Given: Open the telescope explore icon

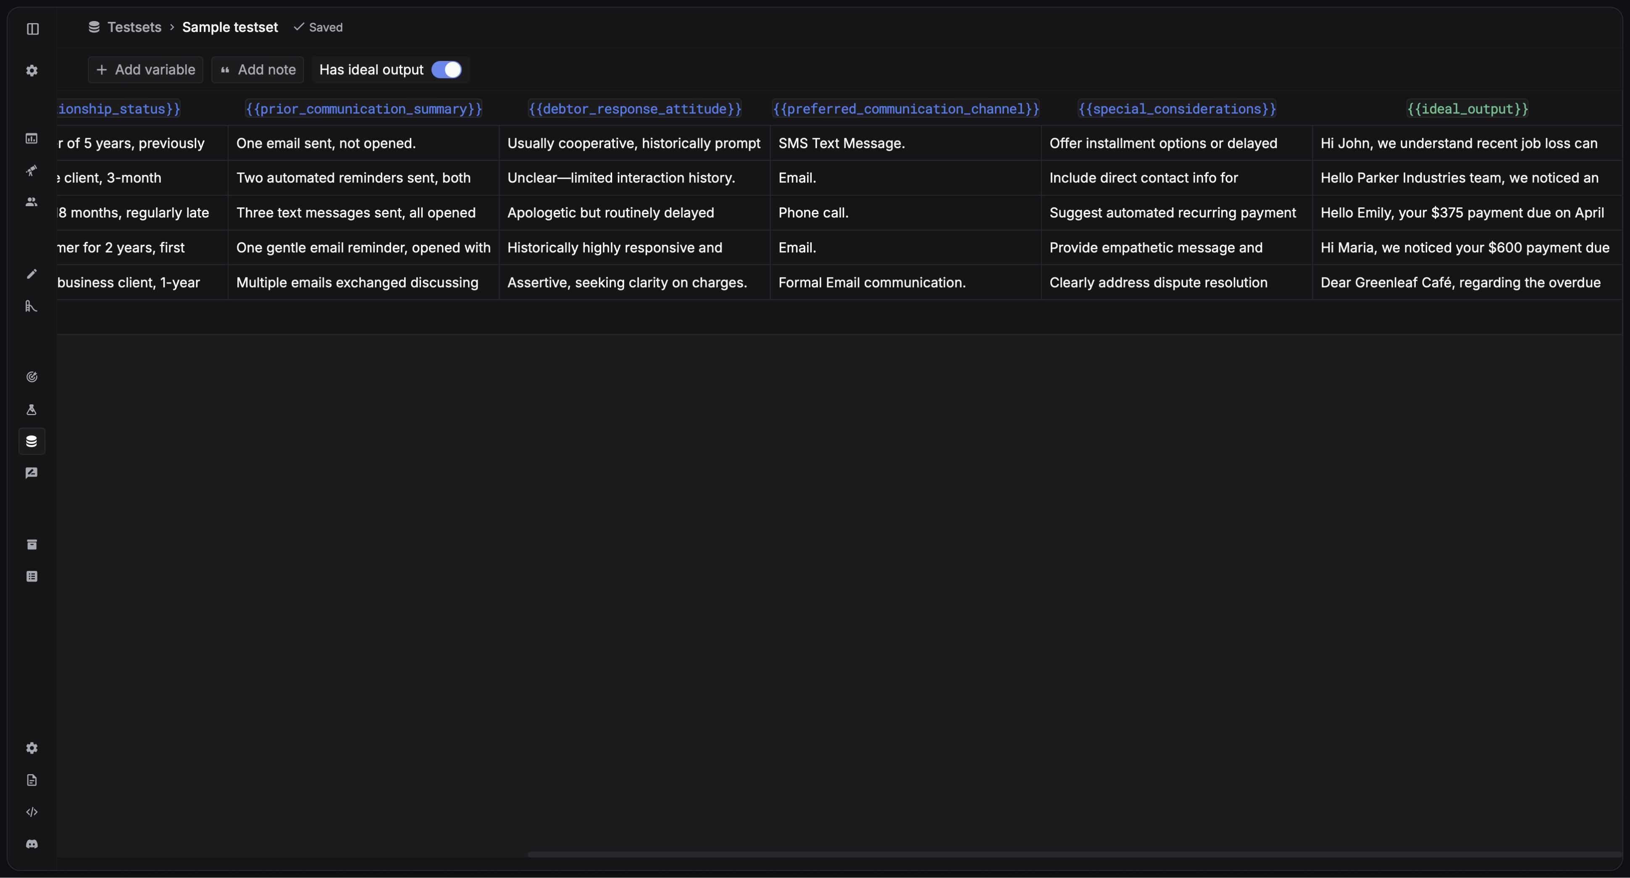Looking at the screenshot, I should pyautogui.click(x=32, y=170).
